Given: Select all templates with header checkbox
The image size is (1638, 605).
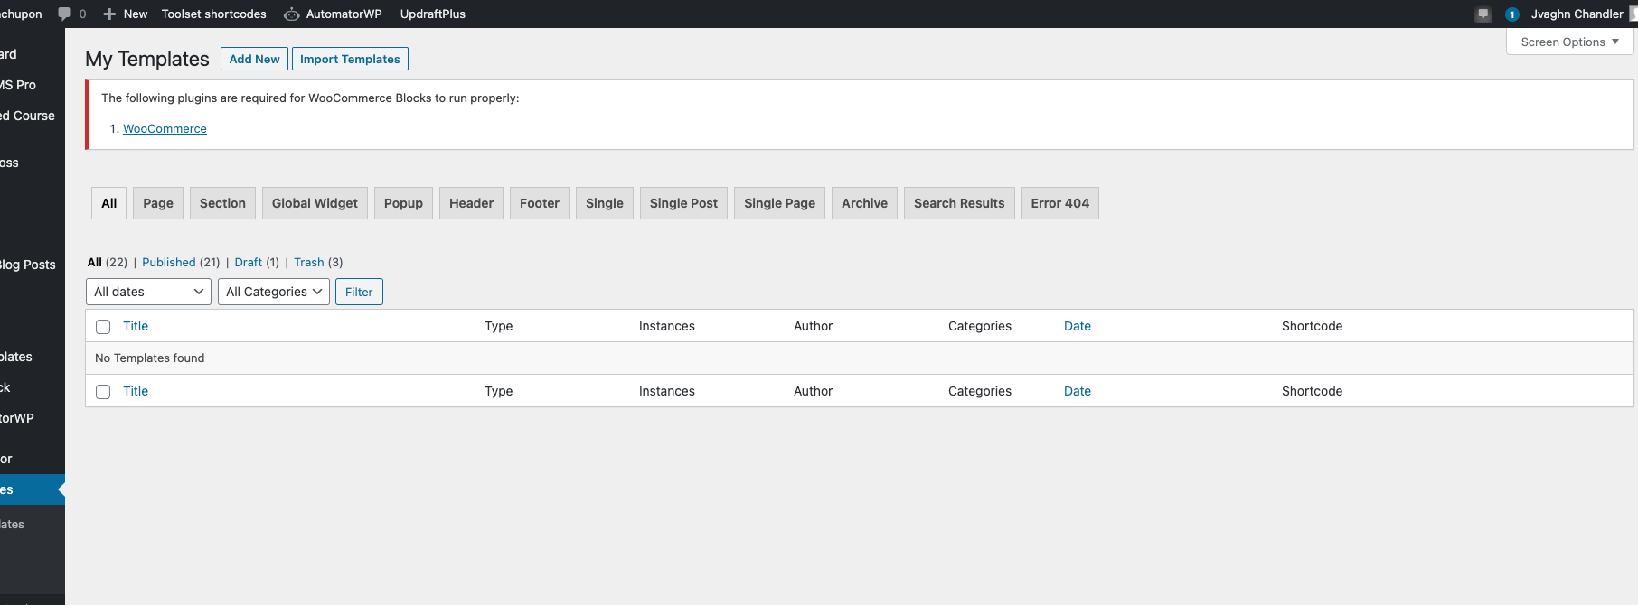Looking at the screenshot, I should 103,327.
